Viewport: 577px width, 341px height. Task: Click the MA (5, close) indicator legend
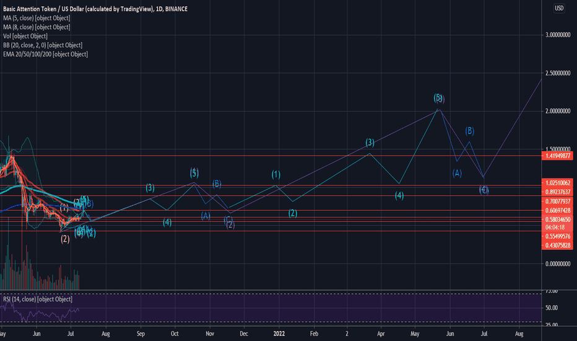click(x=37, y=18)
